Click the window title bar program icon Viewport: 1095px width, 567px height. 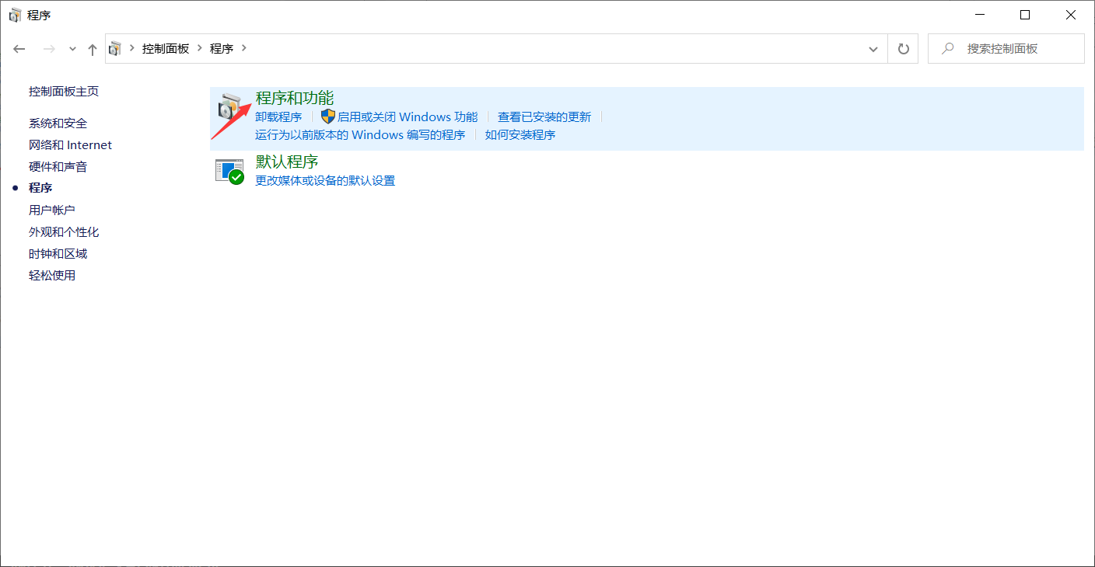15,15
